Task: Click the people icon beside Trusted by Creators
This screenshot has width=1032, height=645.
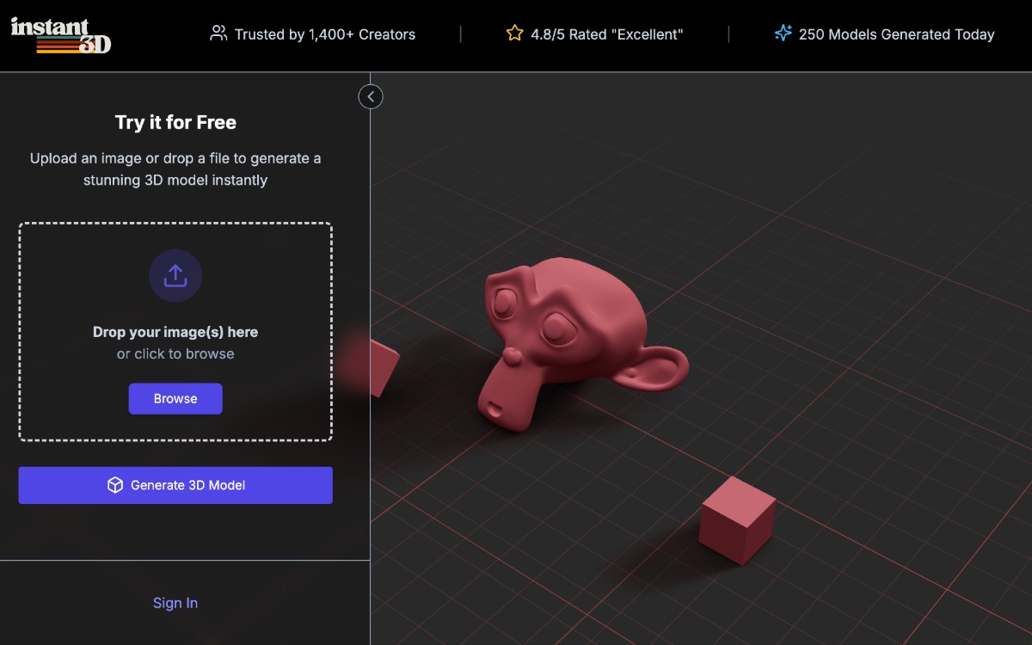Action: coord(218,34)
